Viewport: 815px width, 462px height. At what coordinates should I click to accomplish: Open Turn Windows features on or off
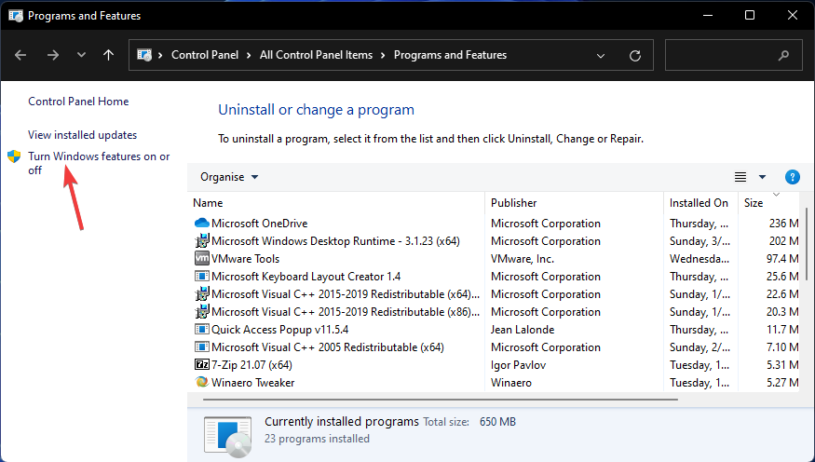[x=99, y=163]
